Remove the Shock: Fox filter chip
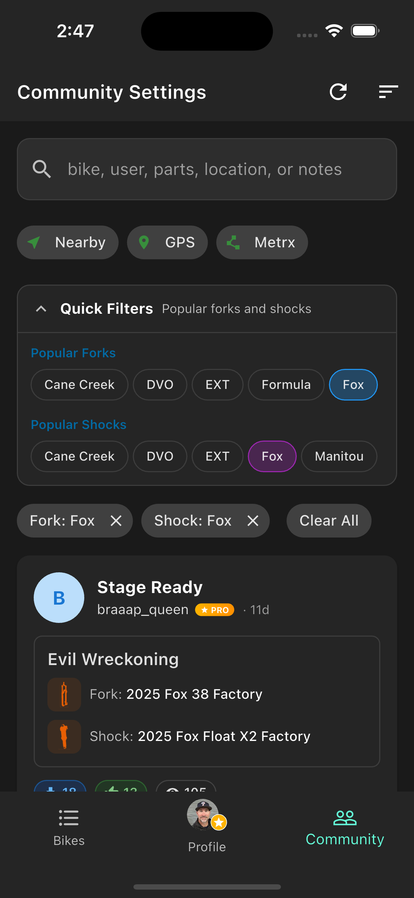Image resolution: width=414 pixels, height=898 pixels. 252,521
